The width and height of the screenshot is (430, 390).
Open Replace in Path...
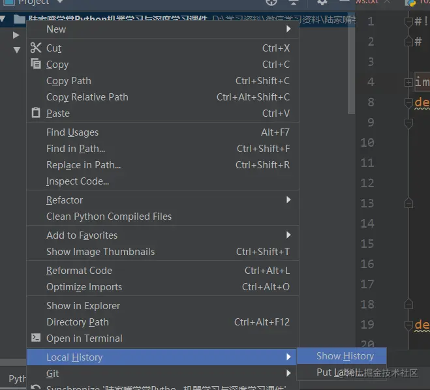(x=162, y=165)
